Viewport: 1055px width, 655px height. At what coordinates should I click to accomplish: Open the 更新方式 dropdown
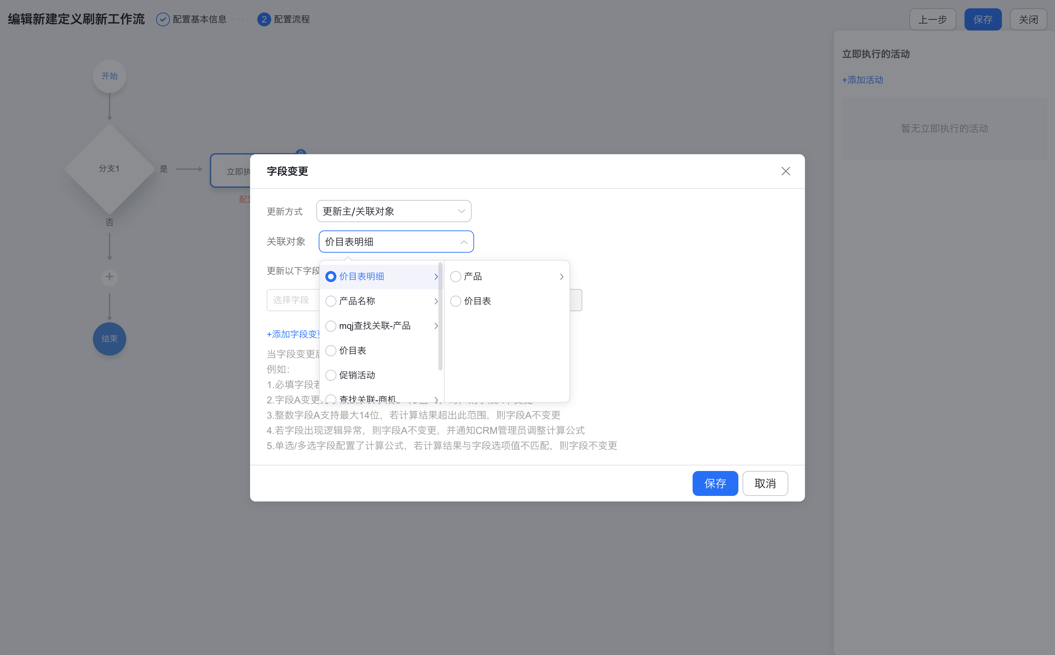click(394, 211)
